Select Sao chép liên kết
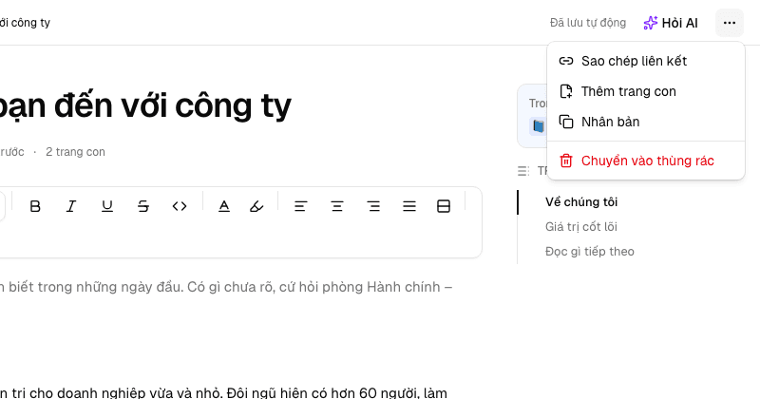The height and width of the screenshot is (399, 760). tap(646, 61)
